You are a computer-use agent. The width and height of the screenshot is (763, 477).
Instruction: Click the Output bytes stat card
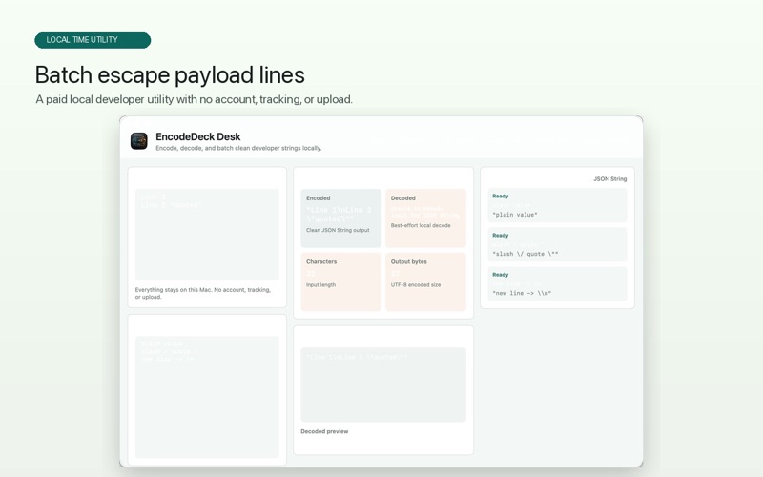(x=425, y=281)
